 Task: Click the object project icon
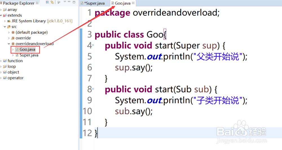tap(5, 72)
